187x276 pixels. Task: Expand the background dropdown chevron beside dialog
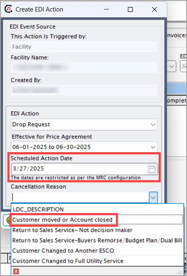tap(171, 66)
